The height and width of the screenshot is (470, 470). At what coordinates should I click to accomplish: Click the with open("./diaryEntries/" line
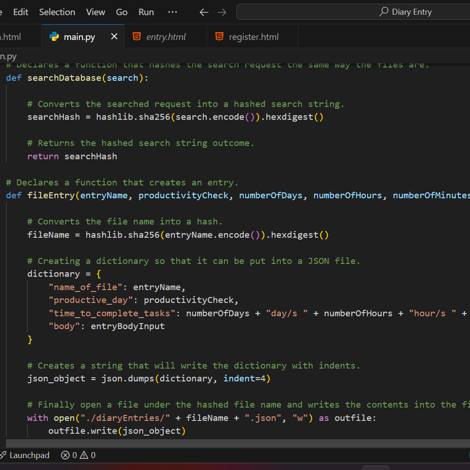pyautogui.click(x=202, y=418)
